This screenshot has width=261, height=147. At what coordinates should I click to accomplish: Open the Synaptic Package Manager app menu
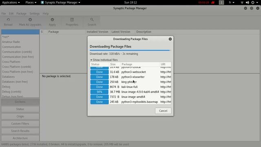61,2
